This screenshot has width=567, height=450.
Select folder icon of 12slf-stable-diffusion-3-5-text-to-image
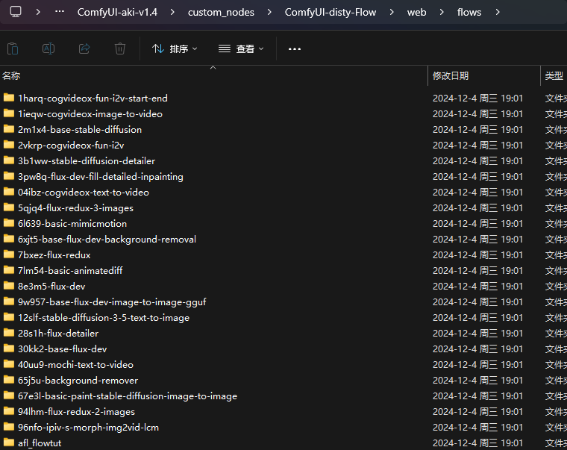click(9, 317)
